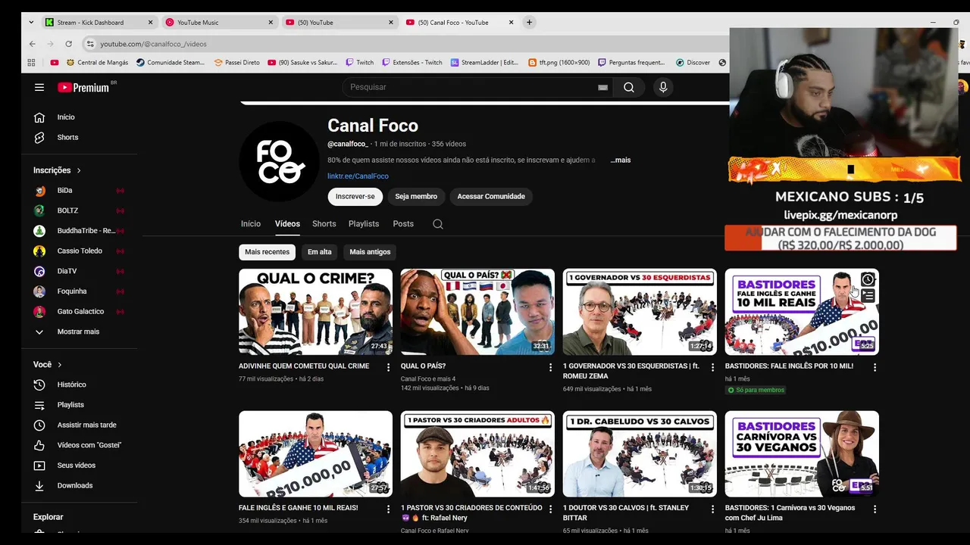Viewport: 970px width, 545px height.
Task: Switch to channel Início tab
Action: (x=251, y=224)
